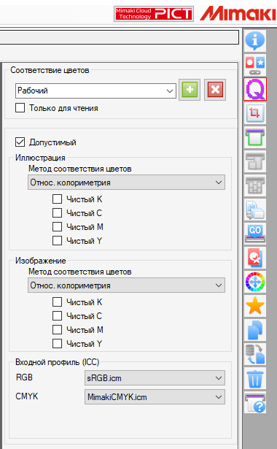Image resolution: width=277 pixels, height=449 pixels.
Task: Open the duplicate job pages icon
Action: click(255, 330)
